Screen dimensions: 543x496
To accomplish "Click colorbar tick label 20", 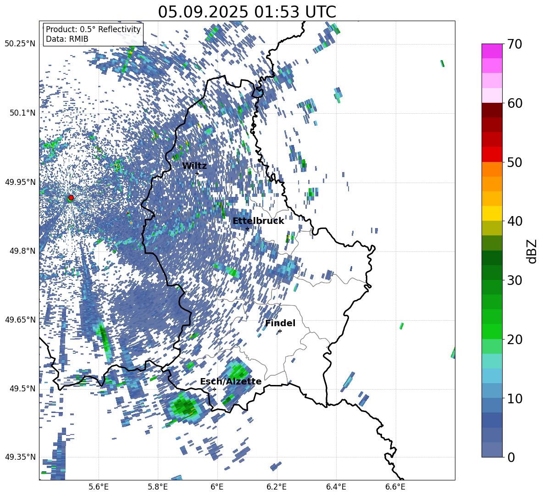I will point(515,340).
